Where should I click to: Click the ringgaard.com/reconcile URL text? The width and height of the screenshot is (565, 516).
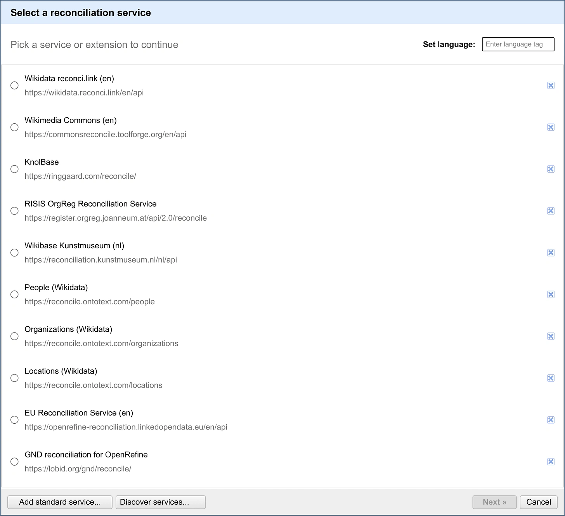[x=80, y=176]
